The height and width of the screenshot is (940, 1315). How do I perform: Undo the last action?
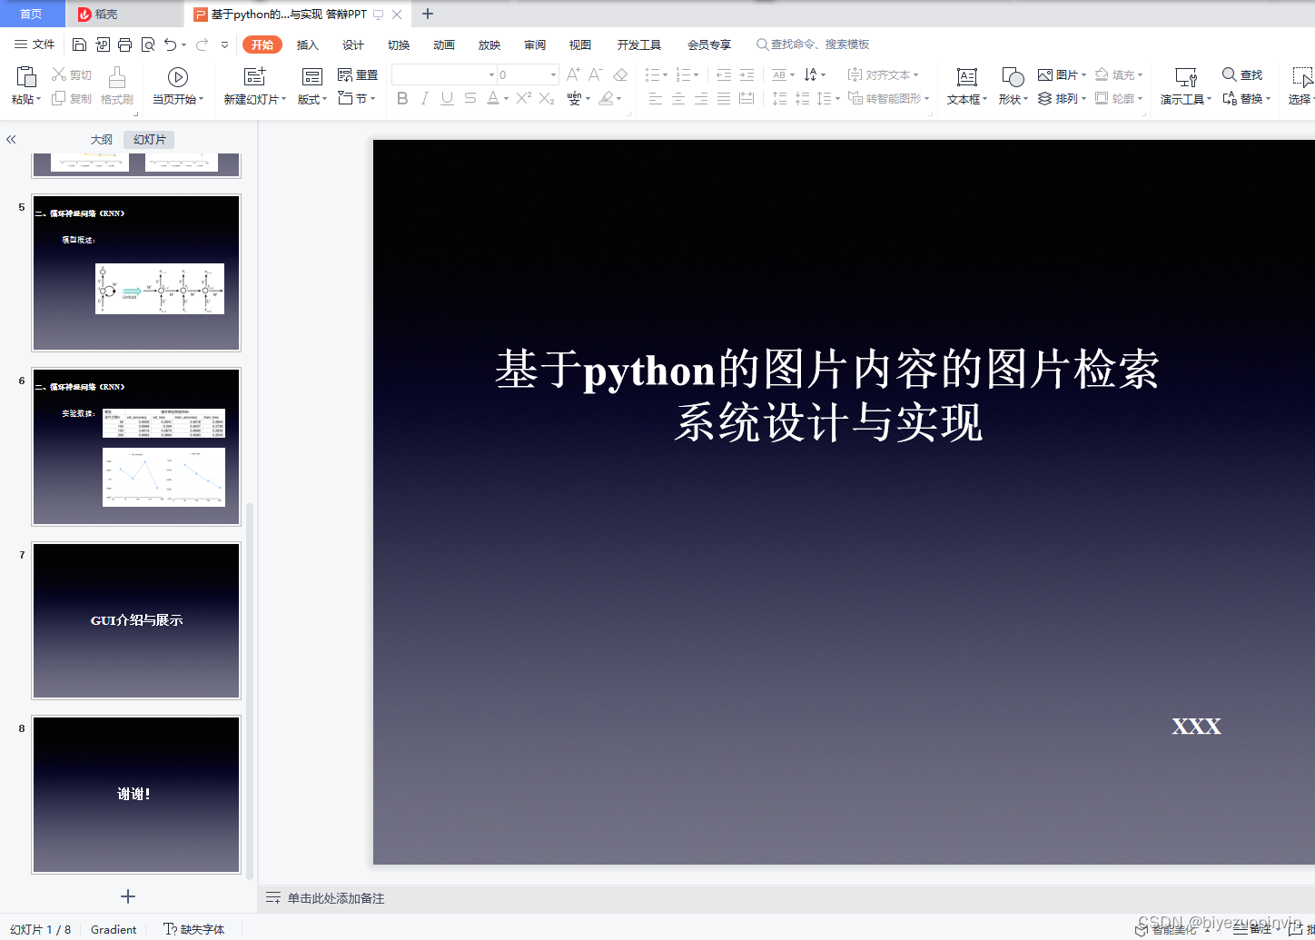tap(170, 45)
